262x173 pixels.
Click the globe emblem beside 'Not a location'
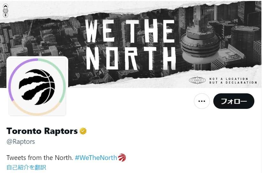click(197, 80)
